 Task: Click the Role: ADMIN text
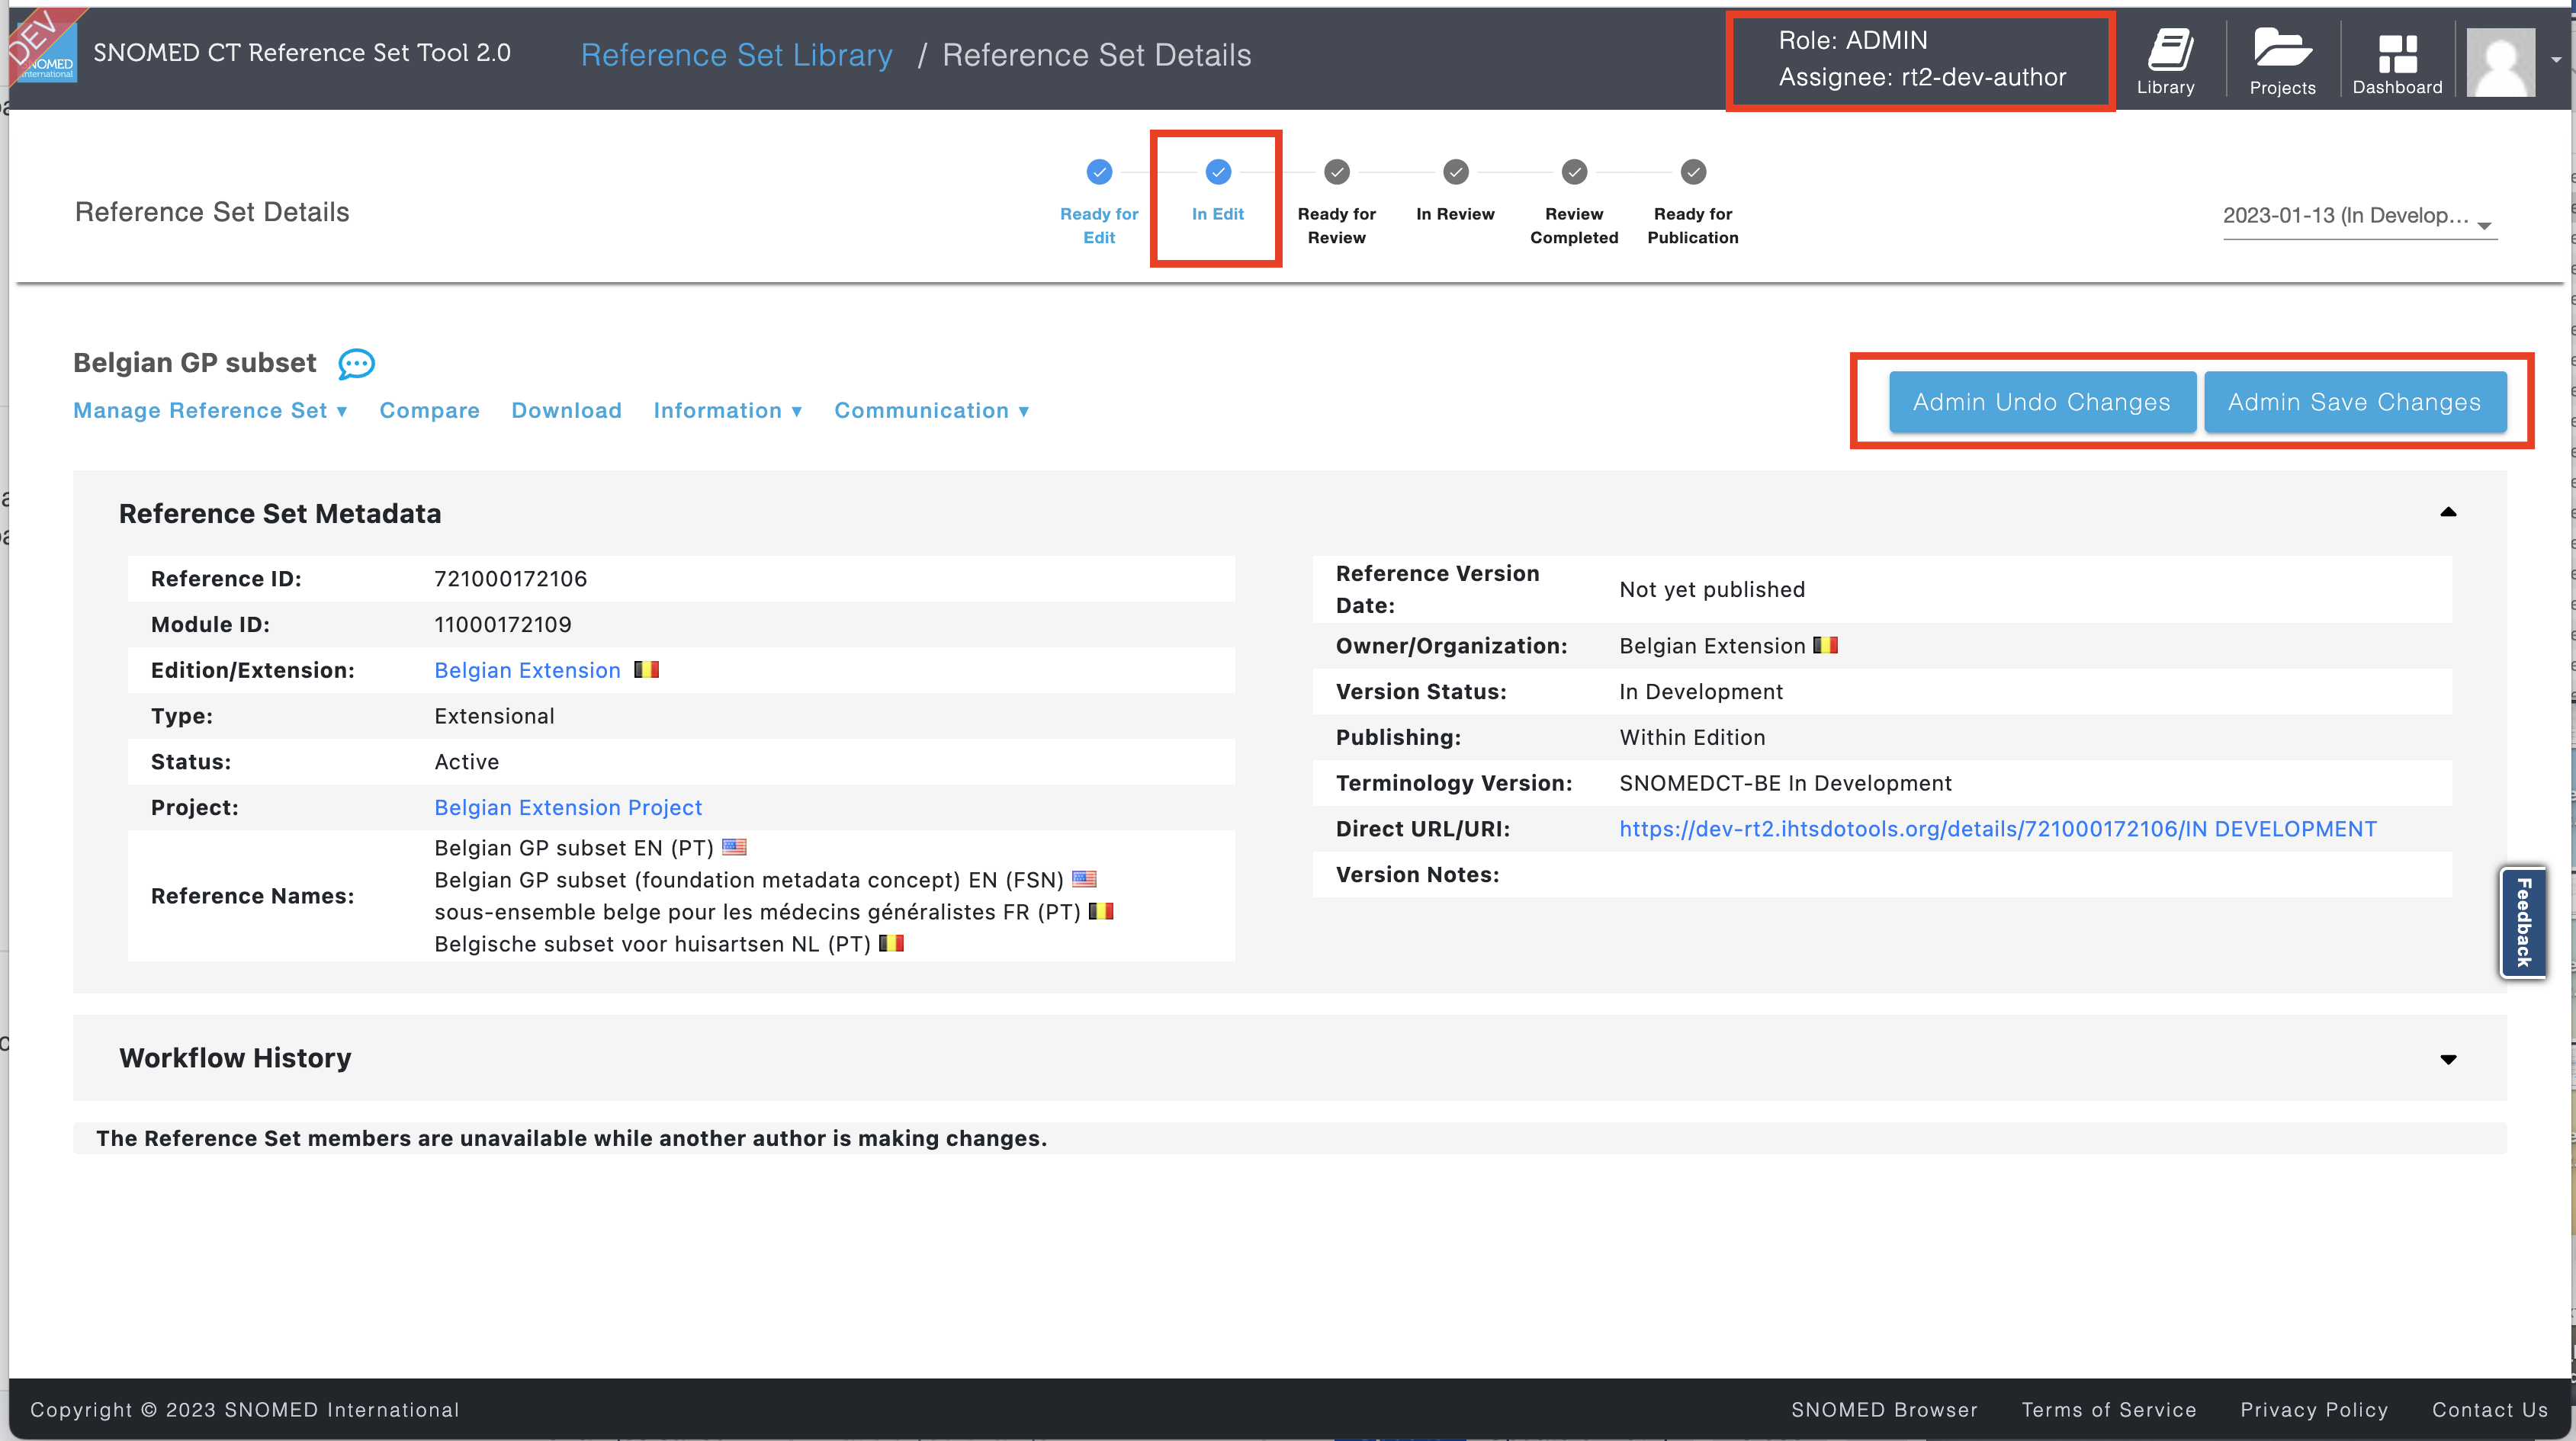(1852, 40)
